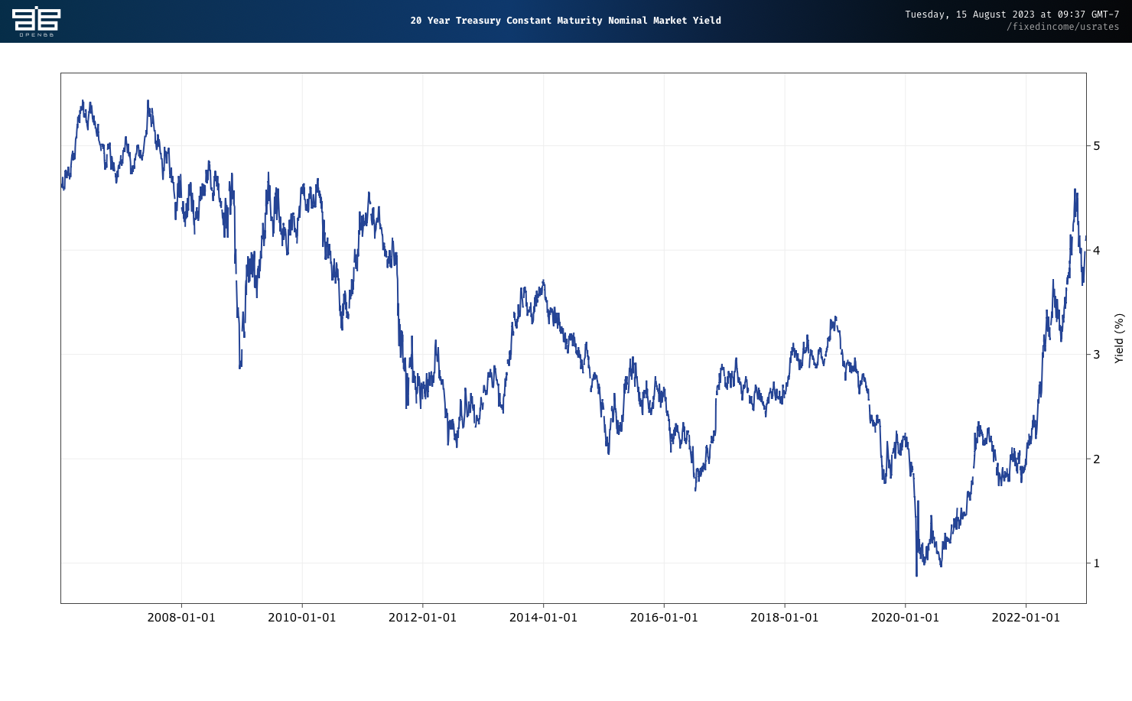Click the x-axis label 2022-01-01
1132x701 pixels.
pyautogui.click(x=1026, y=618)
